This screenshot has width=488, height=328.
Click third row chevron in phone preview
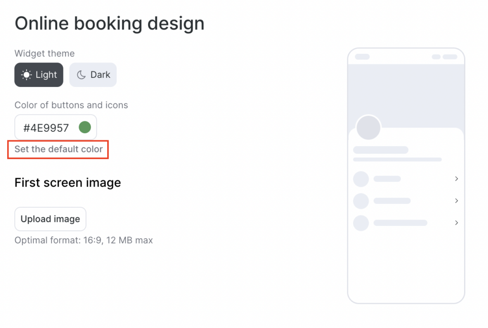[x=457, y=222]
